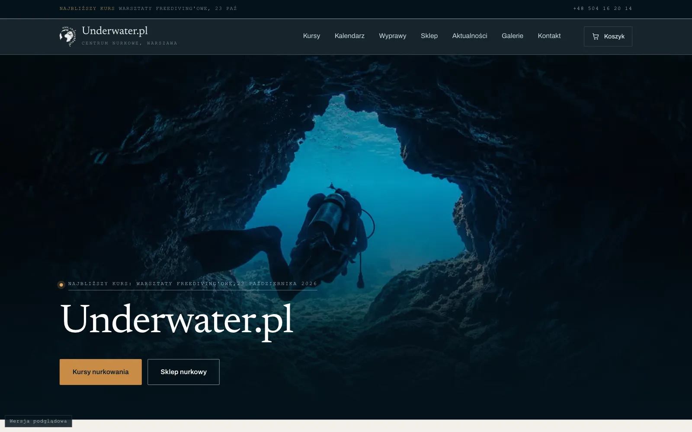
Task: Go to the Kontakt page
Action: click(x=549, y=36)
